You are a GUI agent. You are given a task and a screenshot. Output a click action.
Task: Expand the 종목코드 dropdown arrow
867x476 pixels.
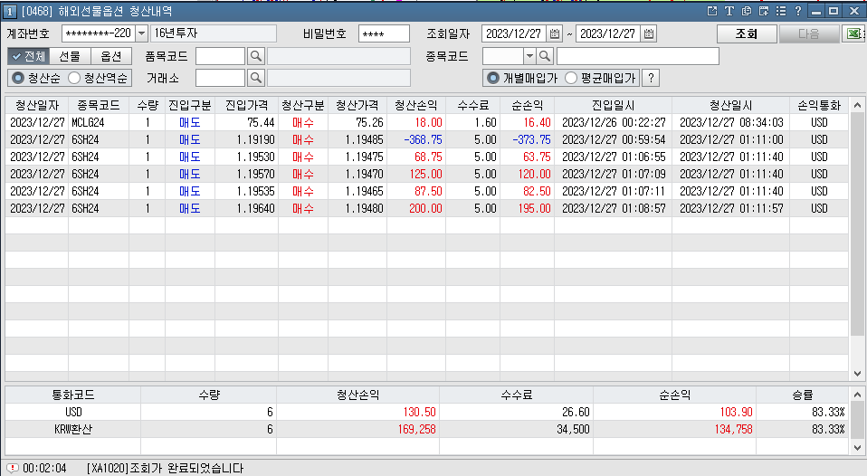(529, 56)
